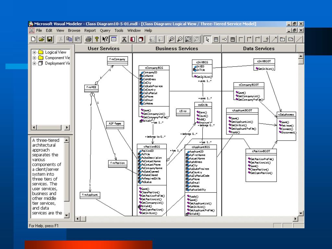Select the Anchor Note dashed line tool
The height and width of the screenshot is (249, 332).
point(299,39)
